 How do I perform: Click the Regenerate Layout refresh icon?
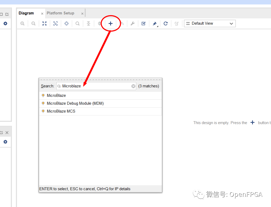click(x=166, y=24)
